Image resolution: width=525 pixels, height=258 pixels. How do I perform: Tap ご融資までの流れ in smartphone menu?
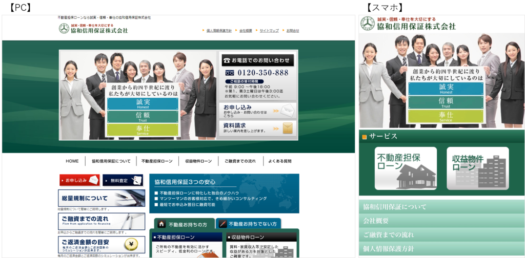(441, 235)
